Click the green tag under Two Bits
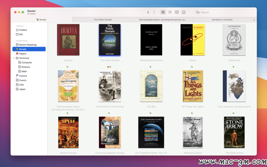Viewport: 267px width, 167px height. point(151,113)
